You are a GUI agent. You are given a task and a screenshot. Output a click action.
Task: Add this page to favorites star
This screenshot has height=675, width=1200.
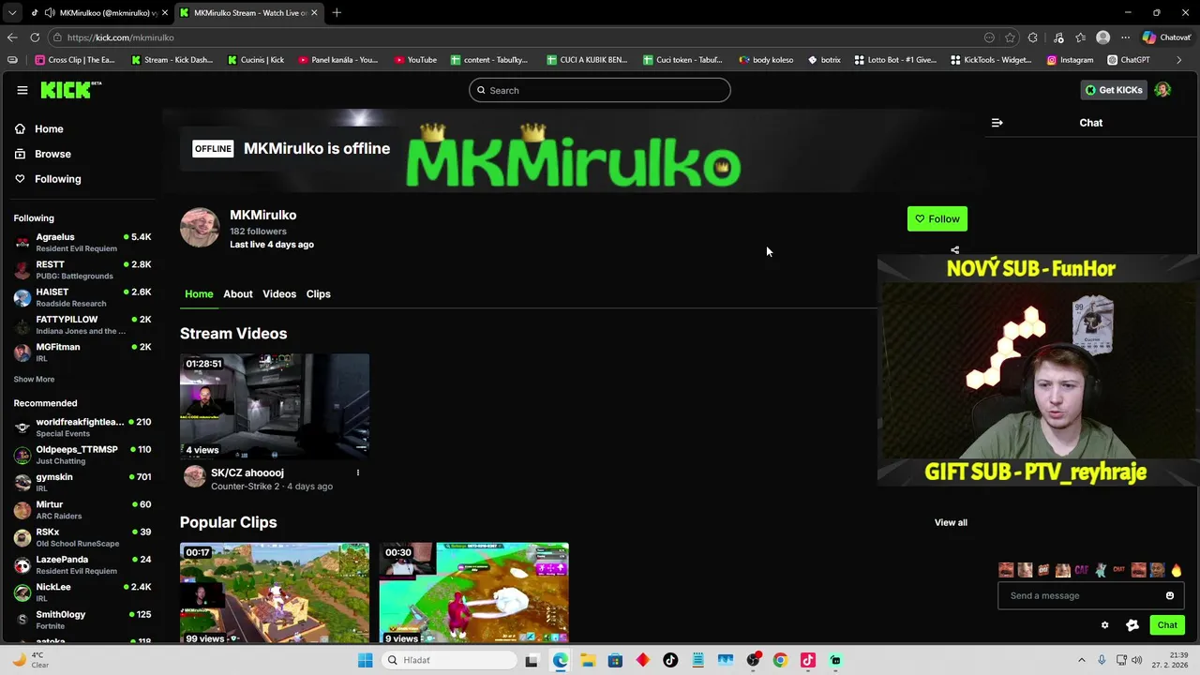click(x=1010, y=37)
